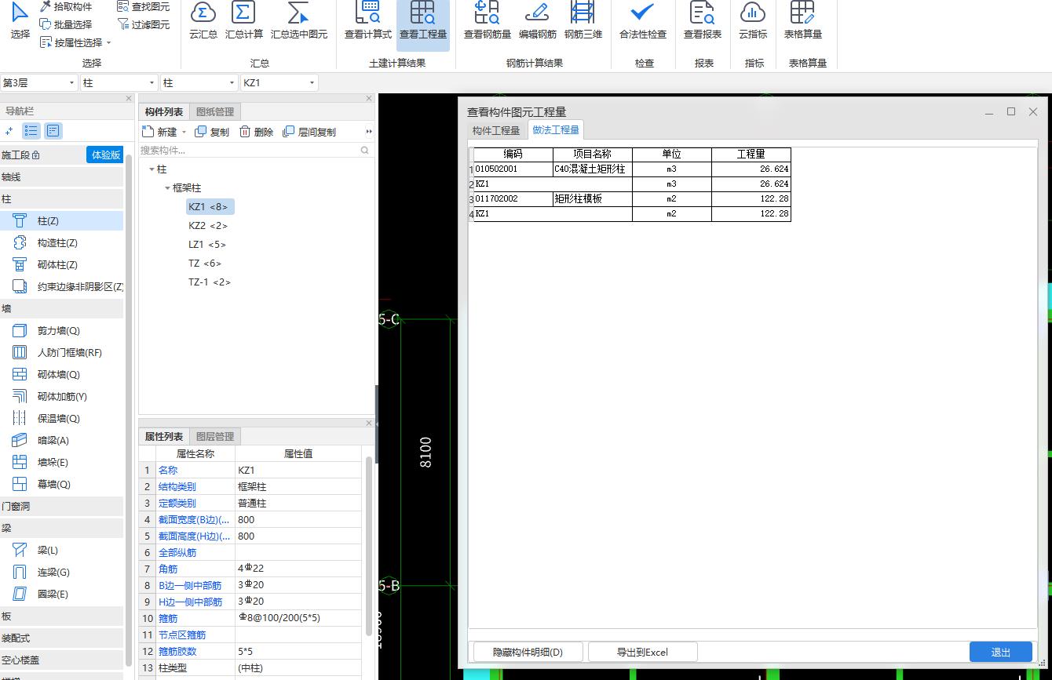Click 编辑钢筋 tool

[x=538, y=21]
